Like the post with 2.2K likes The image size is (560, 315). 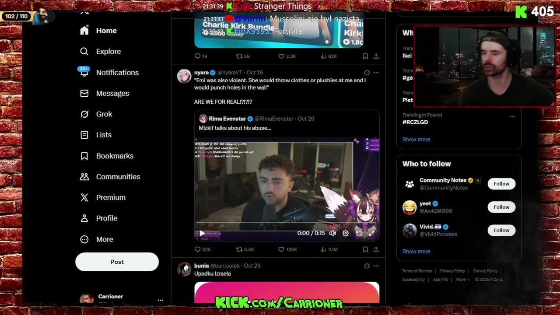point(287,56)
